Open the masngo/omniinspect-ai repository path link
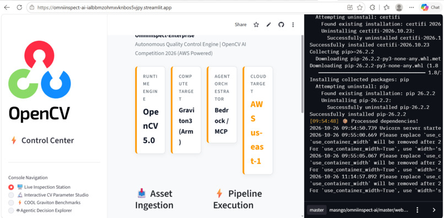The height and width of the screenshot is (218, 444). click(369, 210)
